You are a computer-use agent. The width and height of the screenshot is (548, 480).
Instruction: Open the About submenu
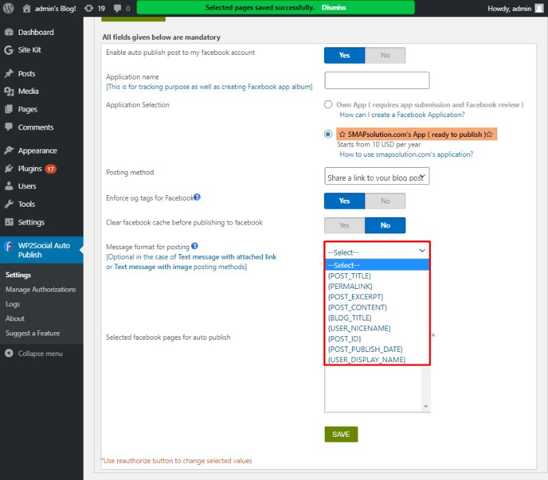tap(15, 318)
